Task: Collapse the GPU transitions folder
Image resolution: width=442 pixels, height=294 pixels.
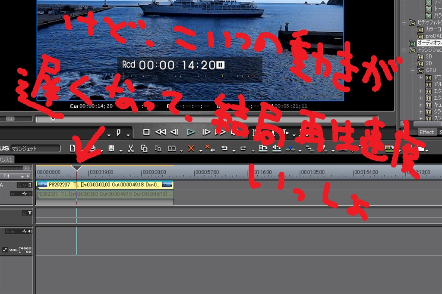Action: pyautogui.click(x=412, y=70)
